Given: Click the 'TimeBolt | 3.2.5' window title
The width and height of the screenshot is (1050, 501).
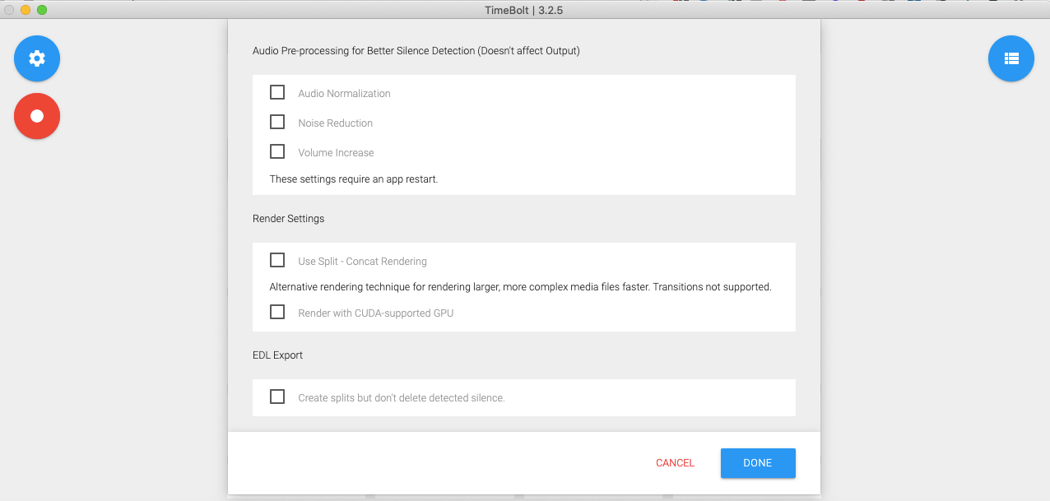Looking at the screenshot, I should click(x=524, y=10).
